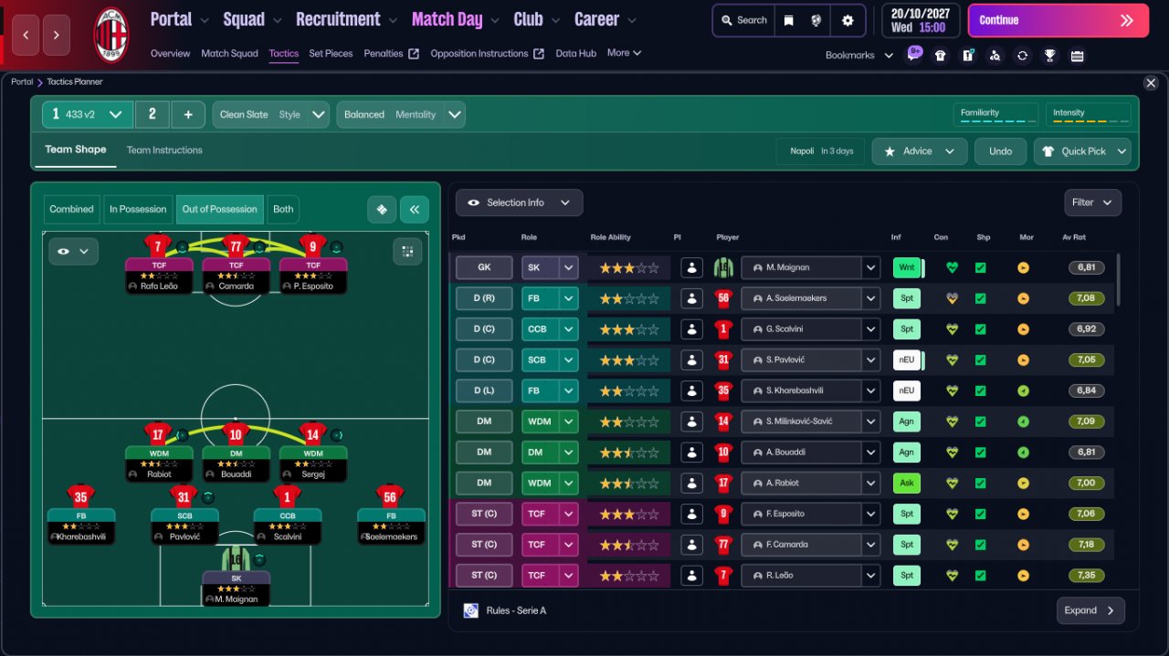
Task: Open the Selection Info dropdown
Action: [x=519, y=203]
